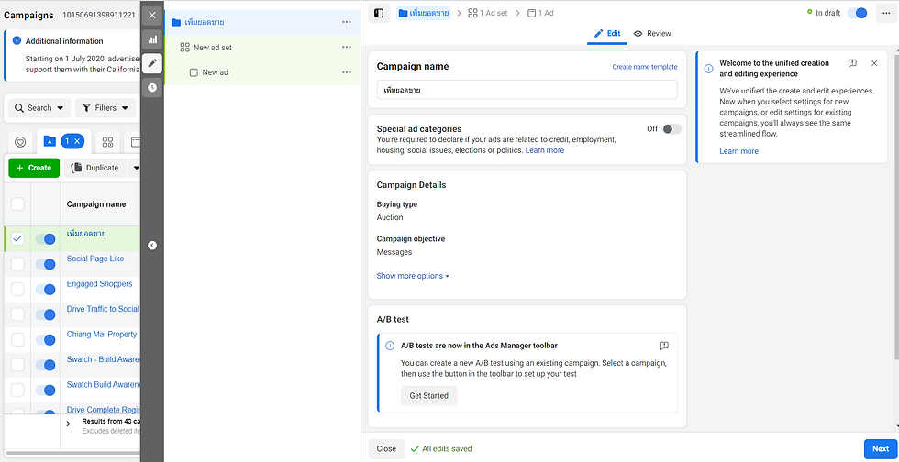Select the campaigns folder tab icon

click(x=50, y=141)
